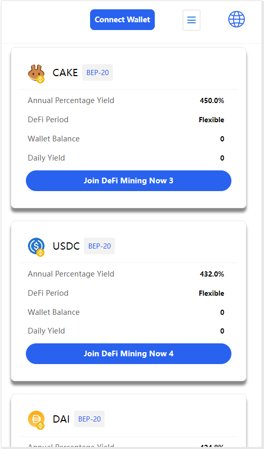
Task: Open the globe language selector
Action: [x=237, y=19]
